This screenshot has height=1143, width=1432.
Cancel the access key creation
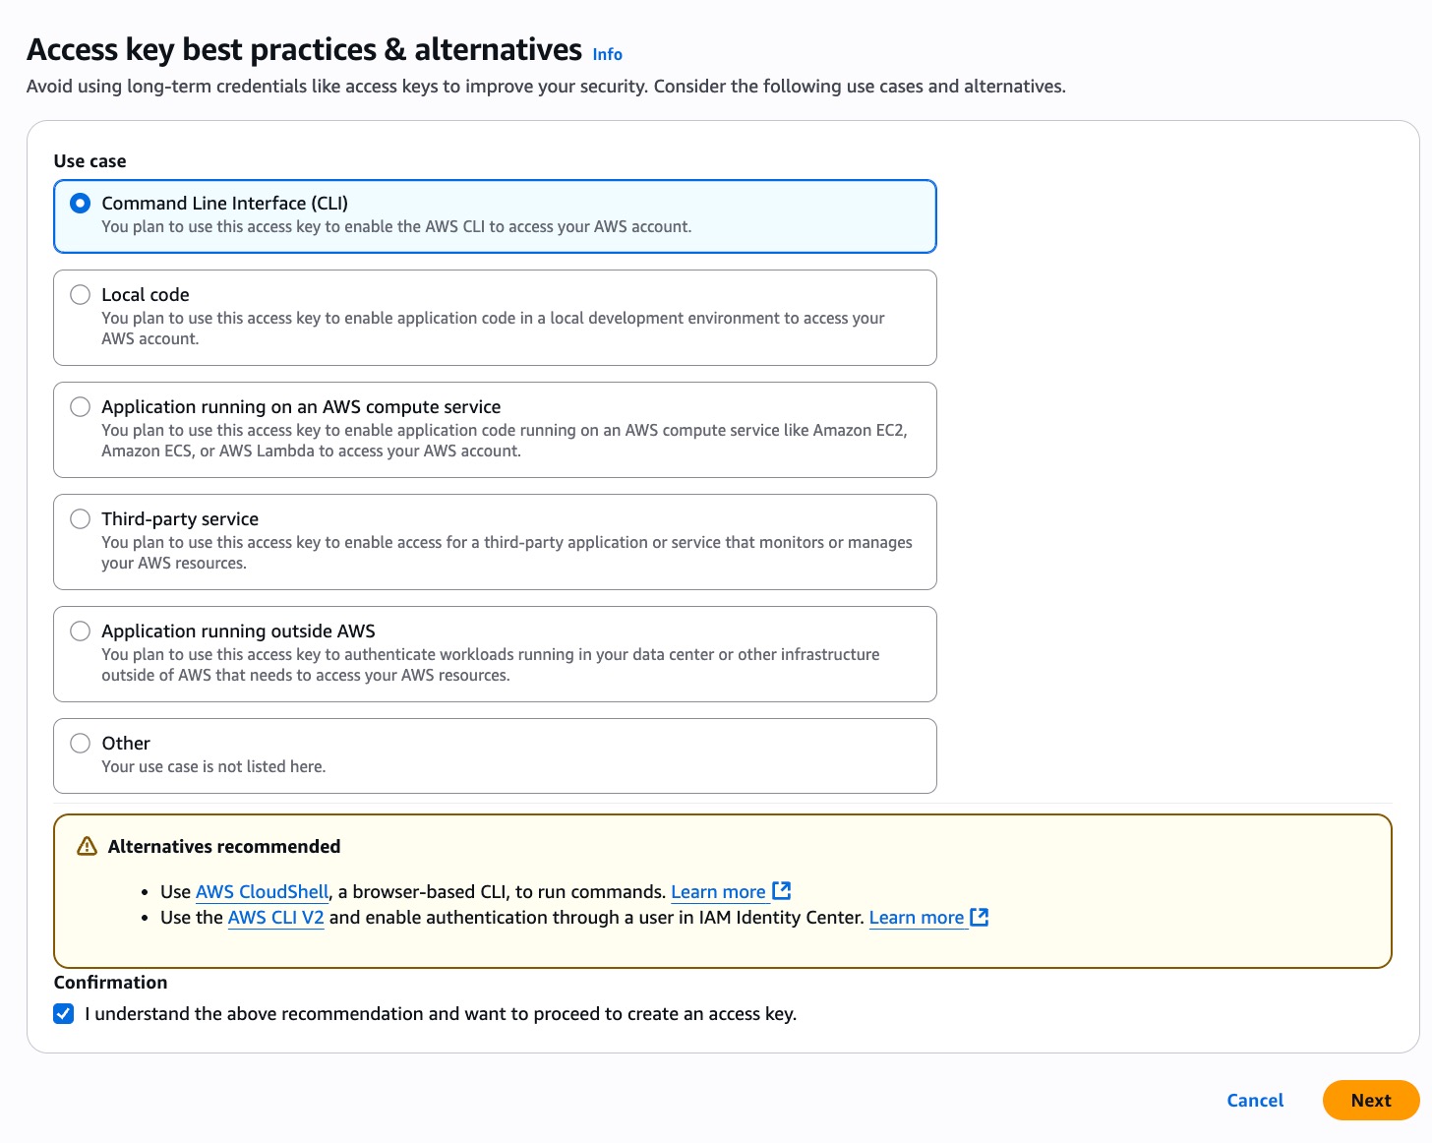click(x=1254, y=1100)
